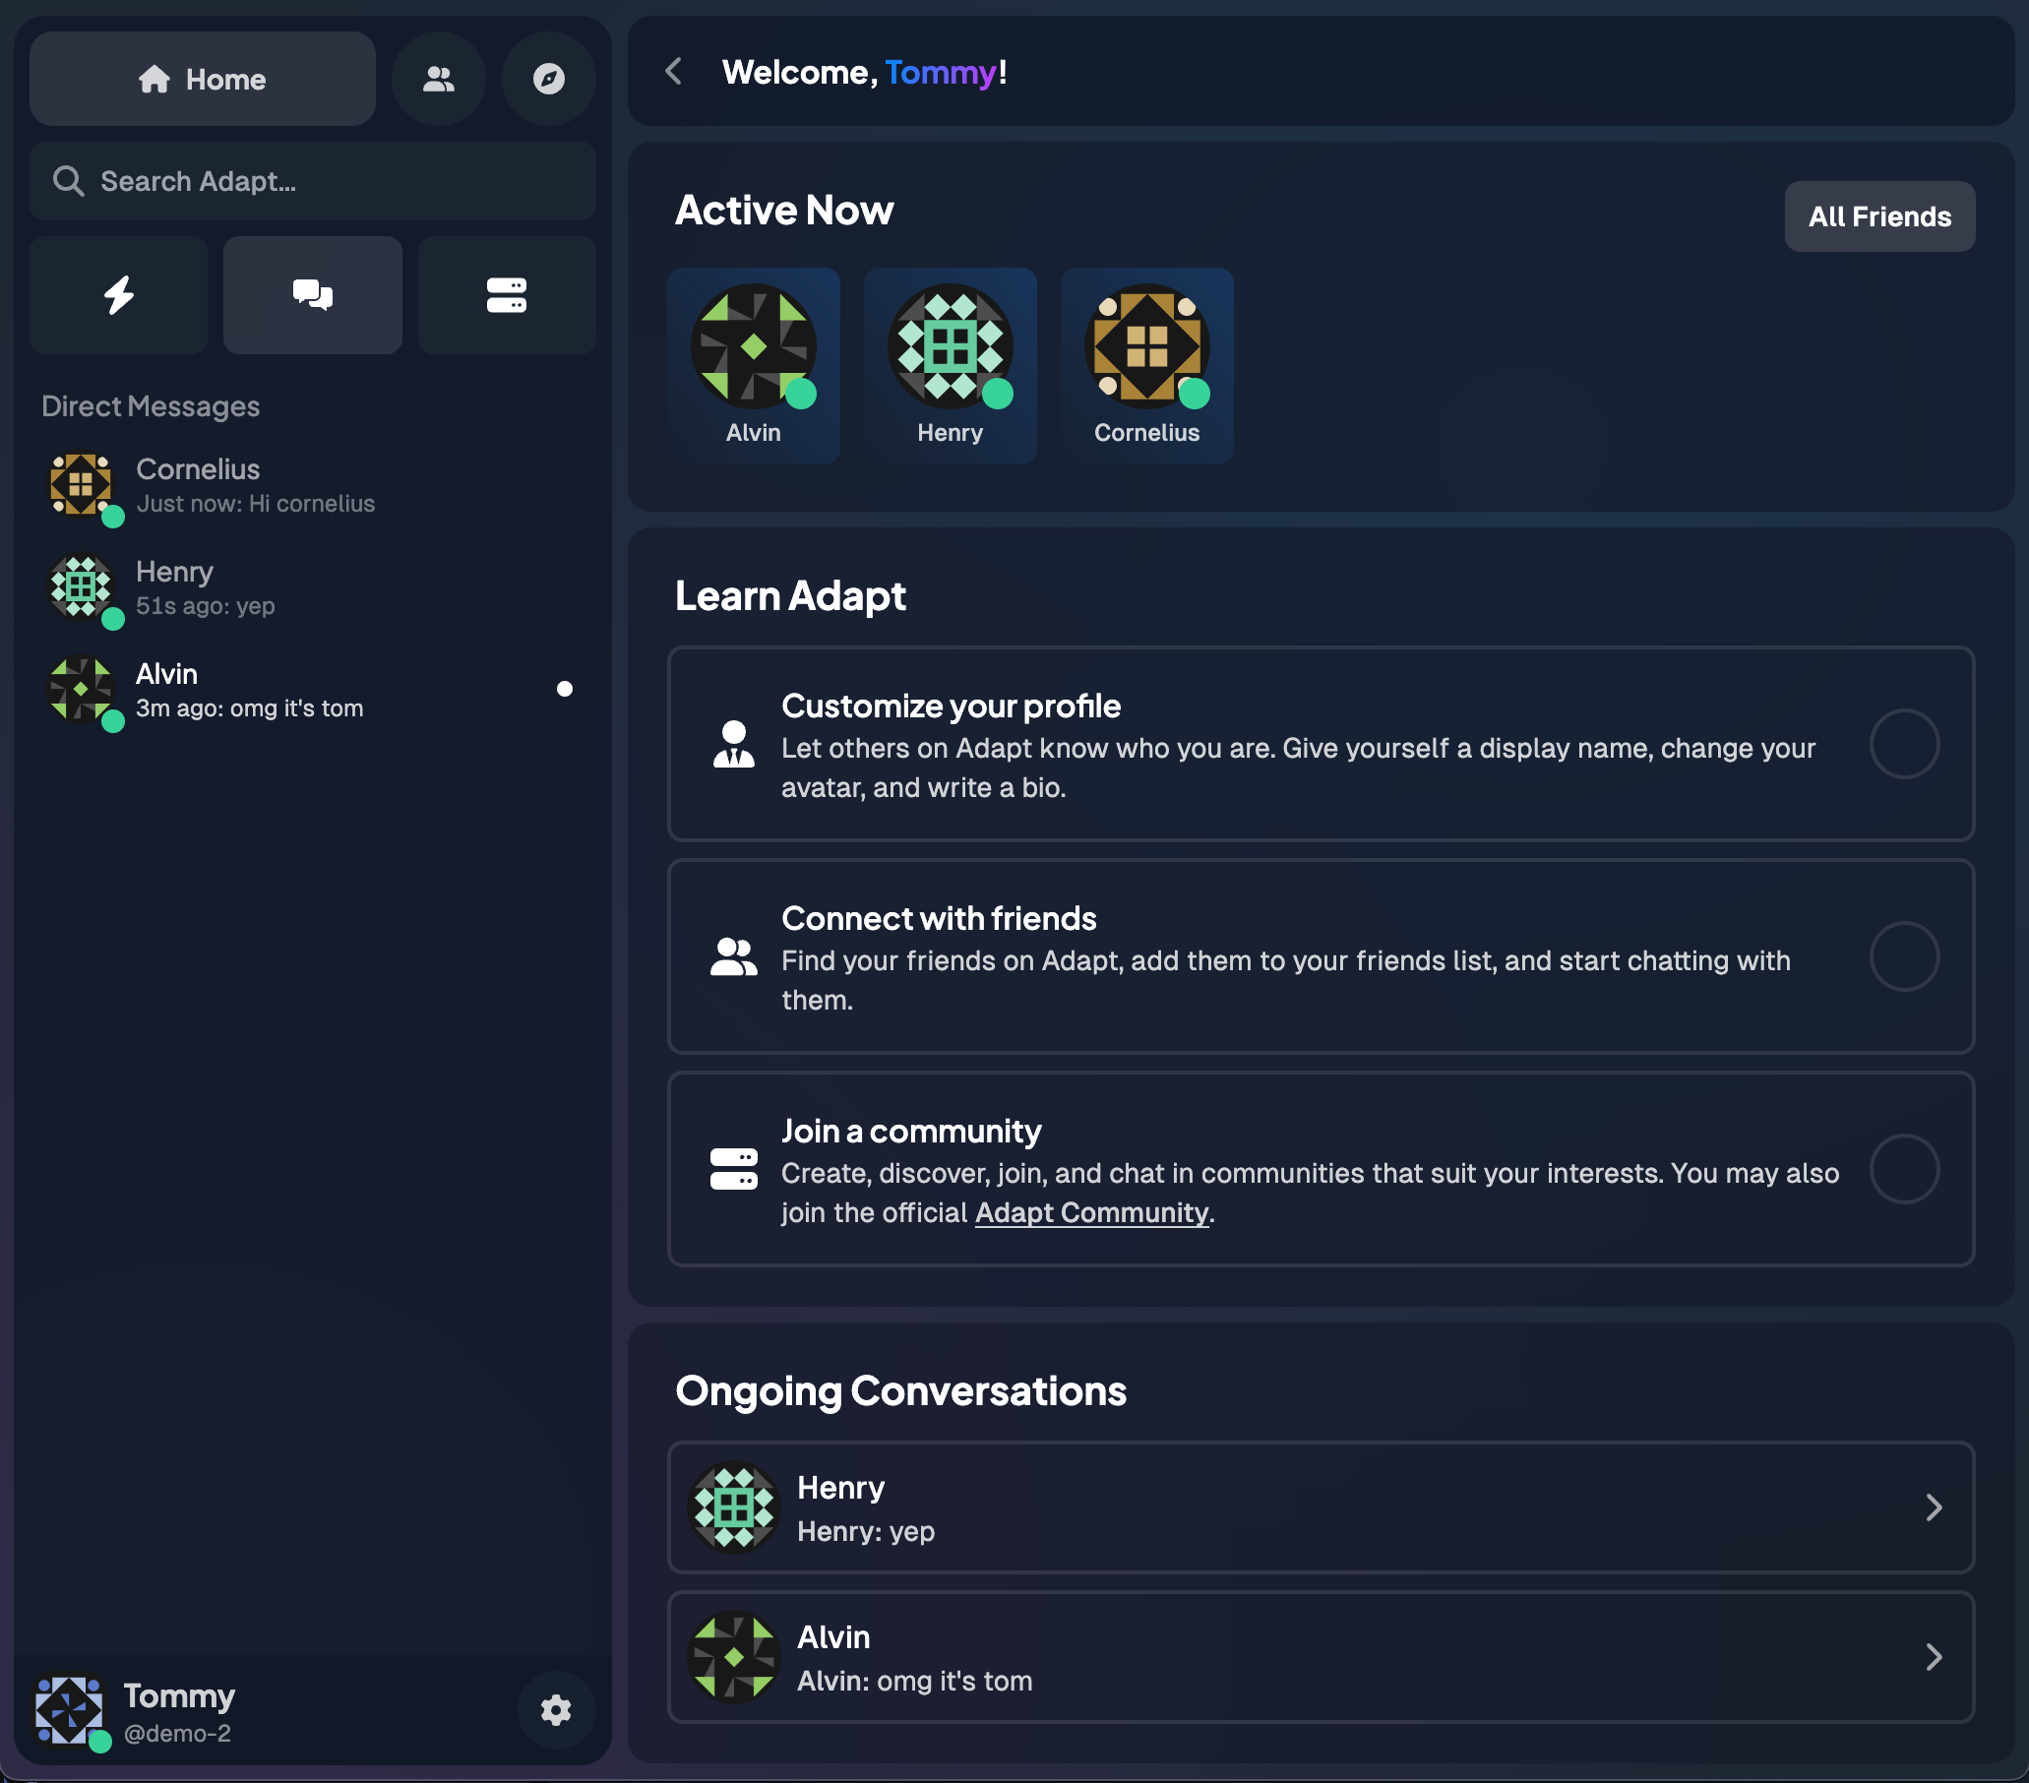Click the back arrow beside Welcome
The height and width of the screenshot is (1783, 2029).
[x=674, y=72]
